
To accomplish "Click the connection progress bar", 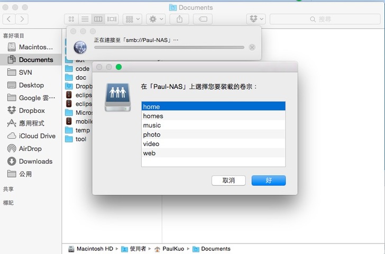I will click(x=169, y=48).
